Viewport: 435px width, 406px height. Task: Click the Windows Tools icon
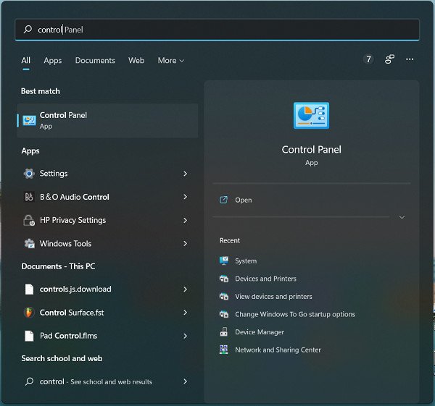pos(29,244)
